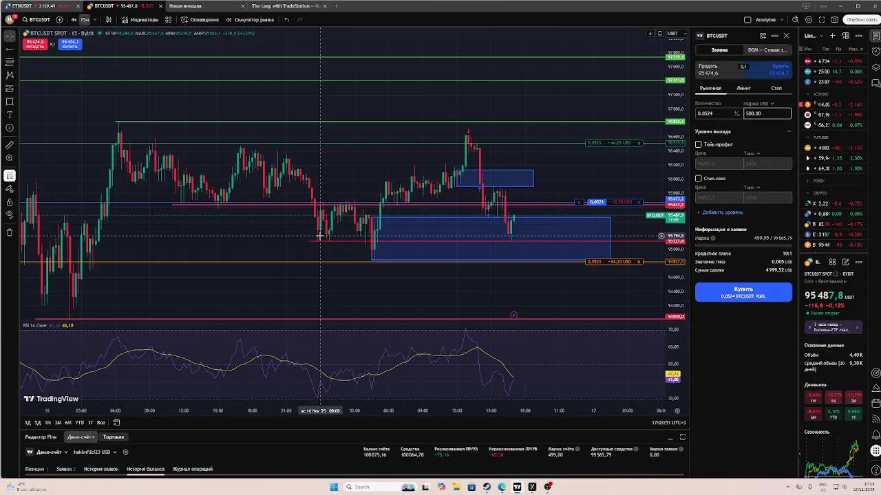This screenshot has height=495, width=881.
Task: Select the ruler measure tool
Action: point(10,145)
